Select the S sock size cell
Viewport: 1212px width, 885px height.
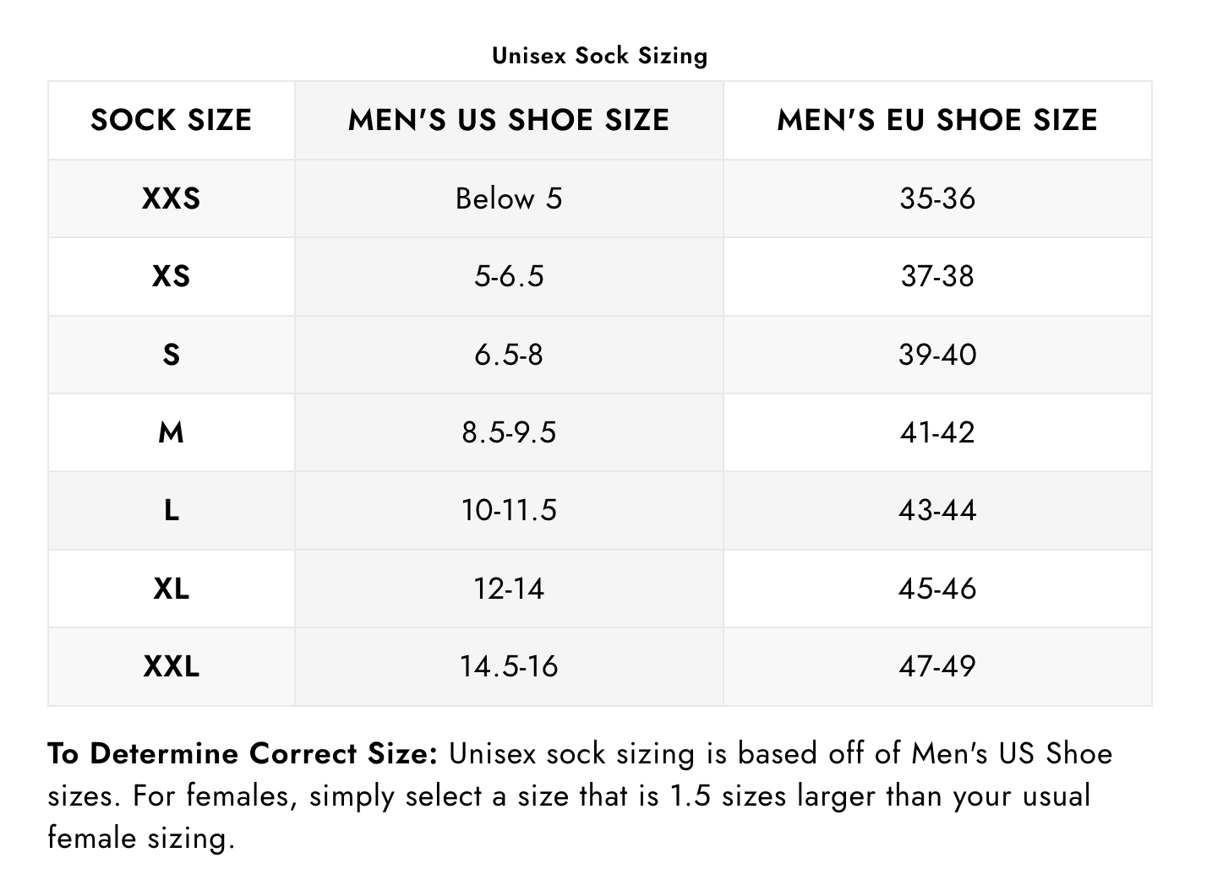(171, 355)
